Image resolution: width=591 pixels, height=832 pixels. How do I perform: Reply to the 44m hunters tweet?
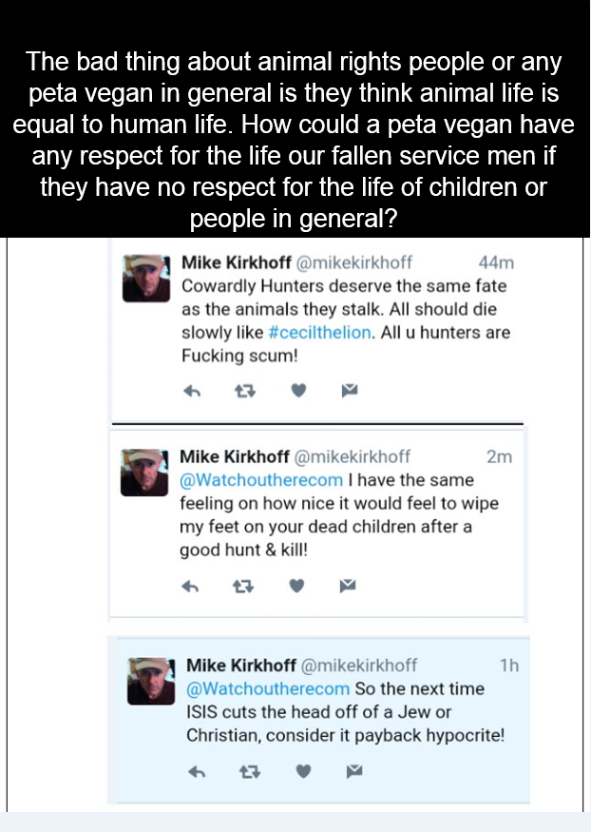(x=193, y=390)
